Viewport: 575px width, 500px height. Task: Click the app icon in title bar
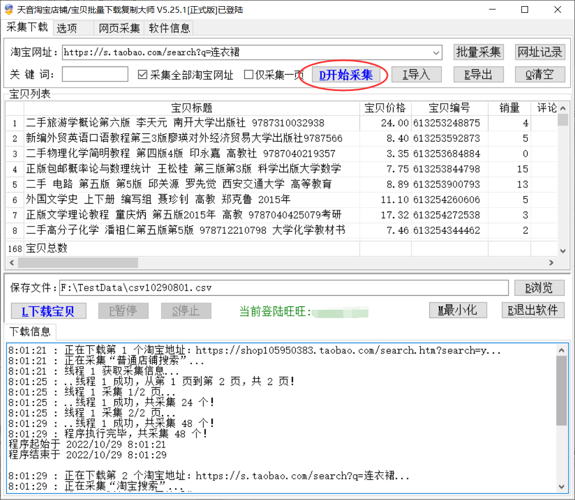[x=8, y=9]
